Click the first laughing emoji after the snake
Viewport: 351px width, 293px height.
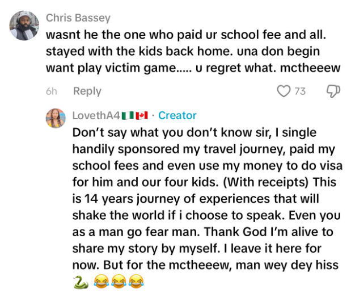pos(101,281)
